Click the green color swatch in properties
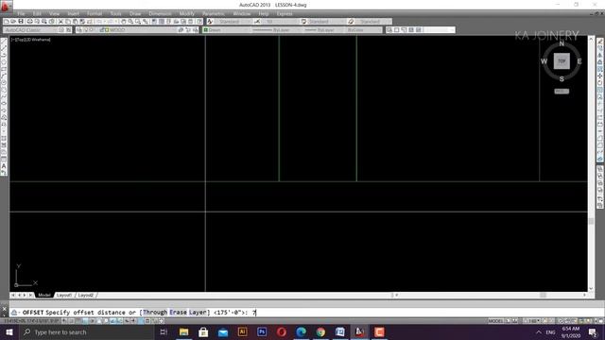 tap(206, 29)
